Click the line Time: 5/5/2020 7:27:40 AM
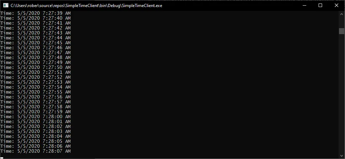This screenshot has height=159, width=345. coord(36,18)
